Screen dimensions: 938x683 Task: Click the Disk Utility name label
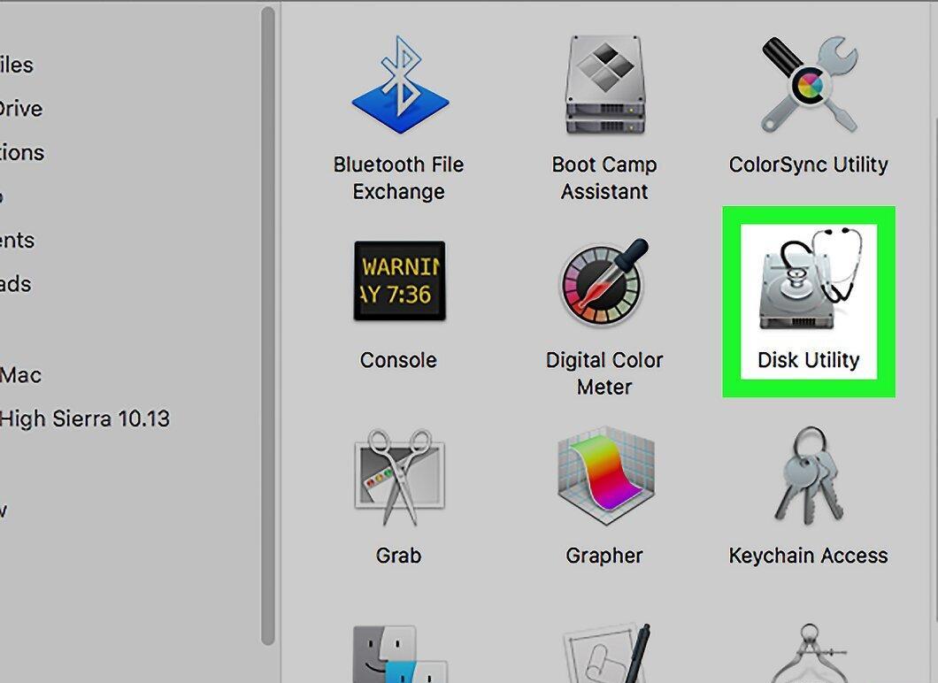pyautogui.click(x=809, y=360)
